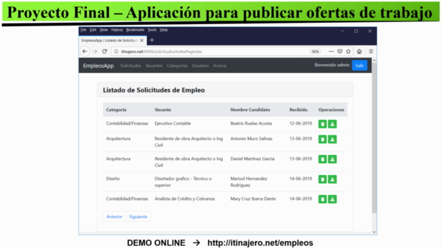The image size is (442, 248).
Task: Go to next page with Siguiente
Action: tap(138, 216)
